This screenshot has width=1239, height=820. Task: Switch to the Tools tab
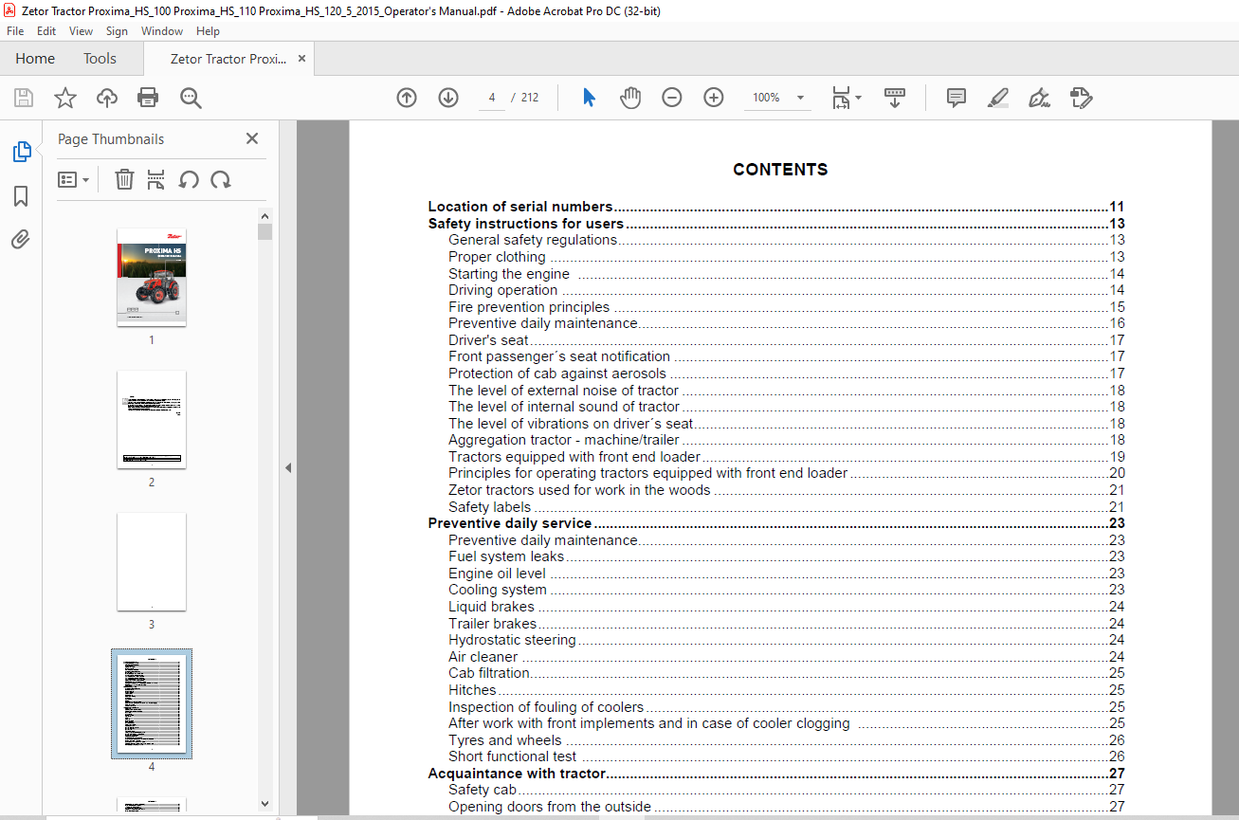point(100,59)
